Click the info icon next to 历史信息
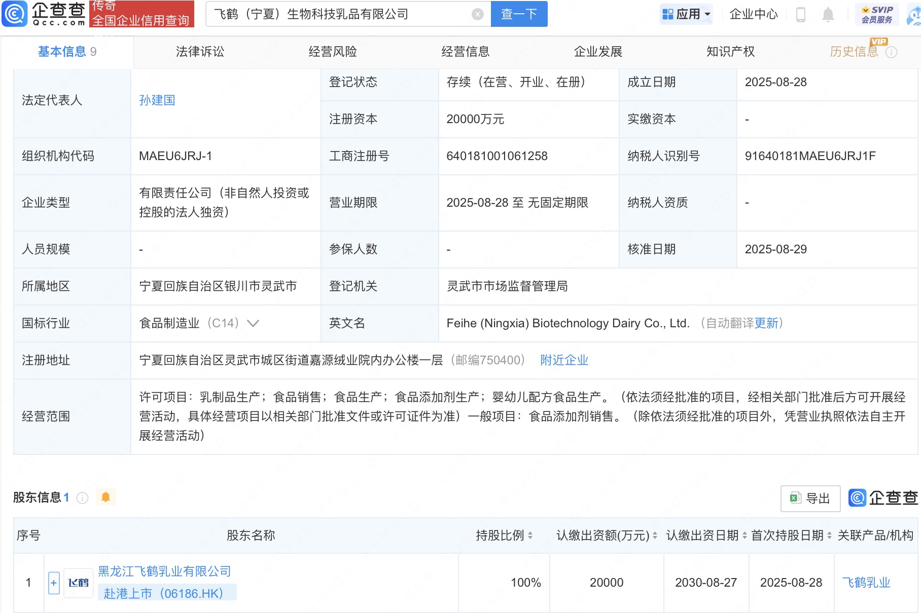 [891, 52]
